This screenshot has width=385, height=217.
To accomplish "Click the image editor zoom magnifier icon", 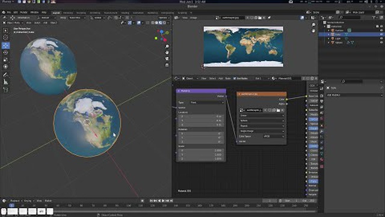I will pos(313,25).
